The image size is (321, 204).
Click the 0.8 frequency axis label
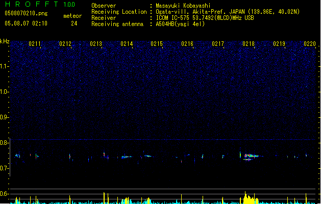click(4, 143)
